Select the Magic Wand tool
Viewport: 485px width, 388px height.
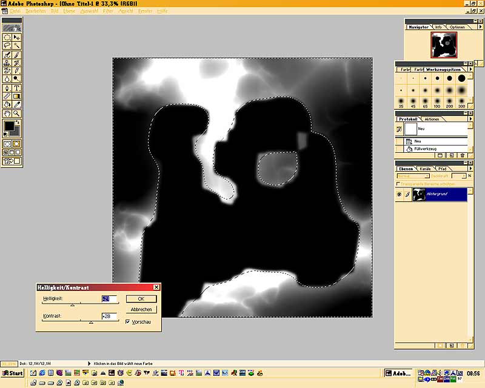[x=16, y=45]
